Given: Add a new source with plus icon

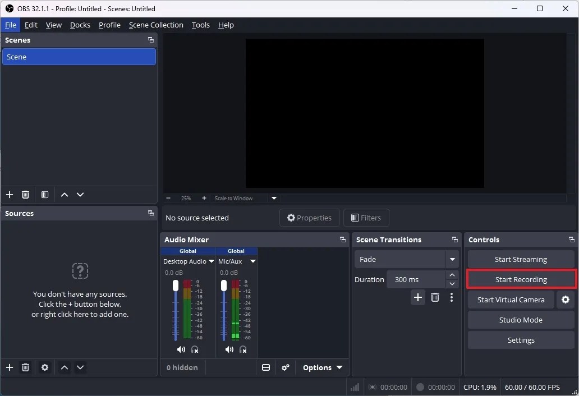Looking at the screenshot, I should tap(10, 367).
